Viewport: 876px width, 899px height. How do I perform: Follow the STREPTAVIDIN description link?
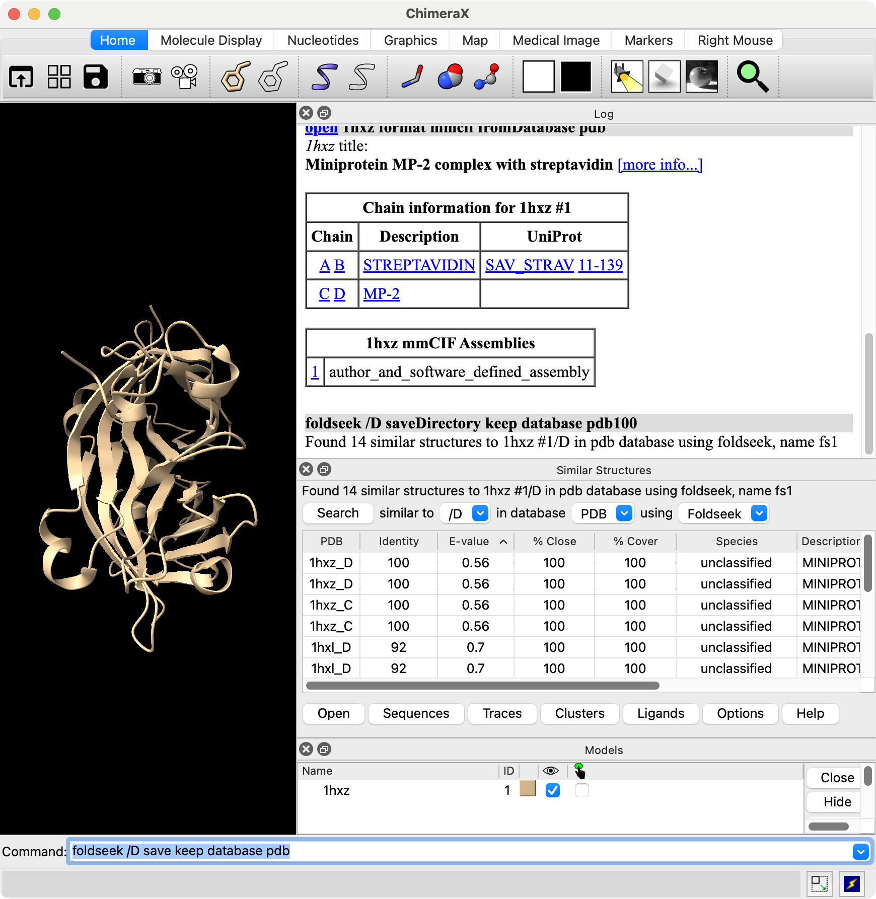(419, 265)
